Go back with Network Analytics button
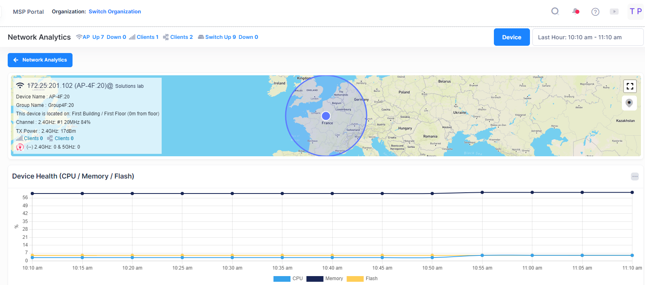Image resolution: width=645 pixels, height=285 pixels. pos(40,60)
